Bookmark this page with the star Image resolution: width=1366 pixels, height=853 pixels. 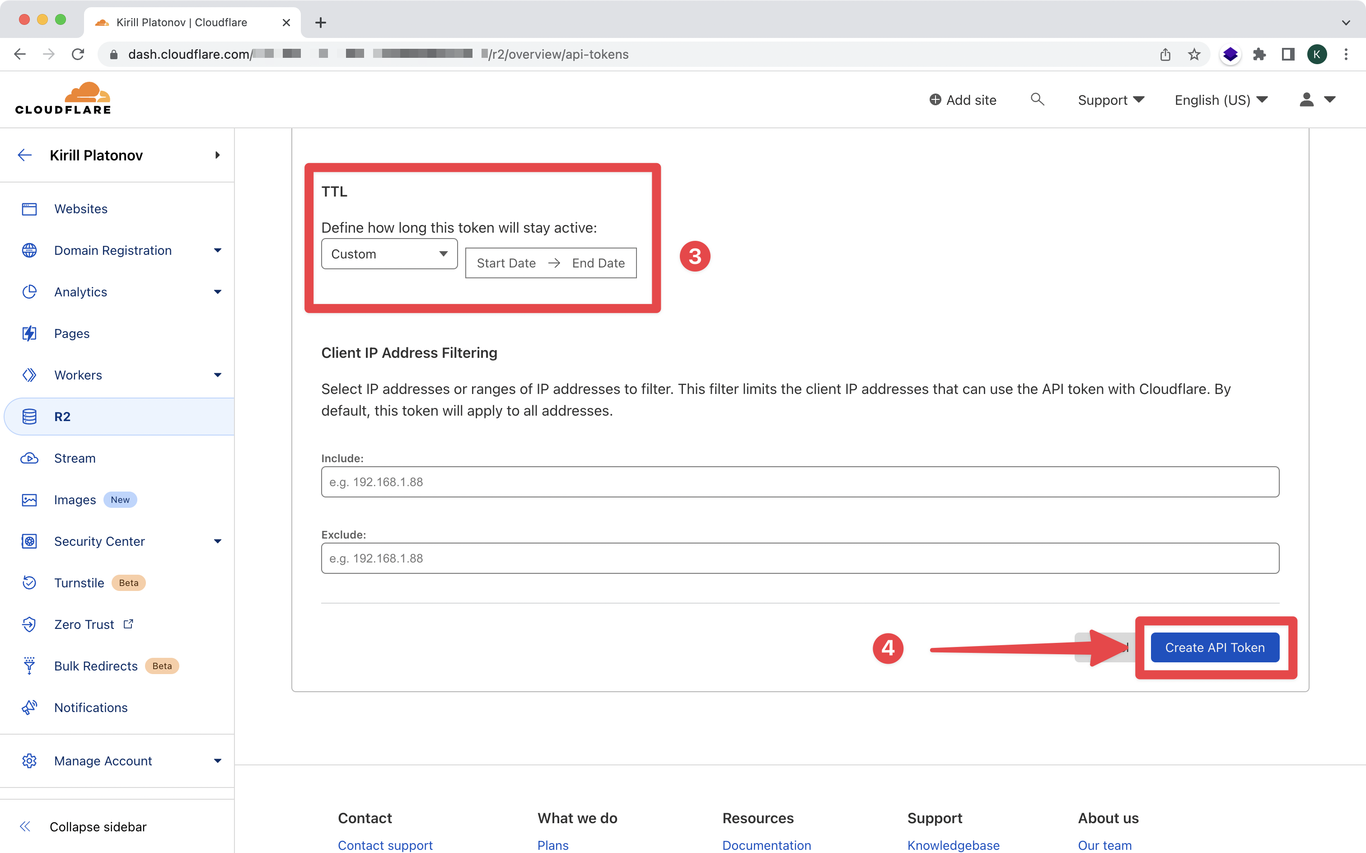pyautogui.click(x=1194, y=54)
